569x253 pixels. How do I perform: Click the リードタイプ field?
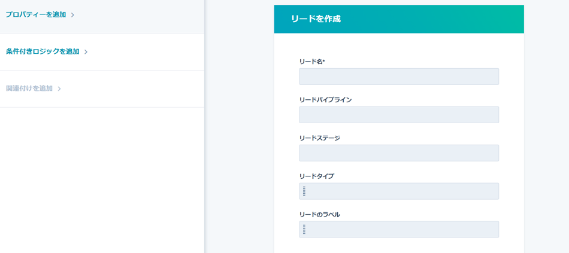pyautogui.click(x=399, y=191)
